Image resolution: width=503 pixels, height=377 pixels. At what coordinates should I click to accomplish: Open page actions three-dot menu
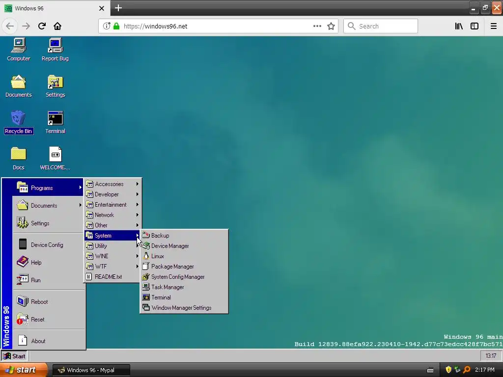(317, 26)
